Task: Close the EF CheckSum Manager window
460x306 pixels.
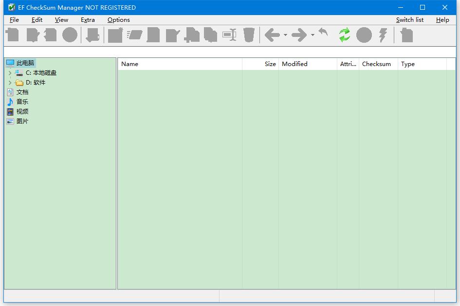Action: coord(445,7)
